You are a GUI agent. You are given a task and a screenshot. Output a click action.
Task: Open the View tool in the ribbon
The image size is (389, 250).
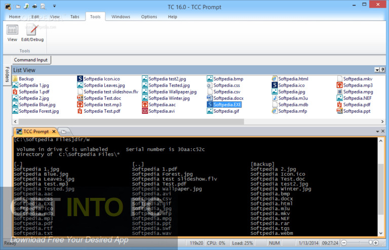pyautogui.click(x=12, y=33)
